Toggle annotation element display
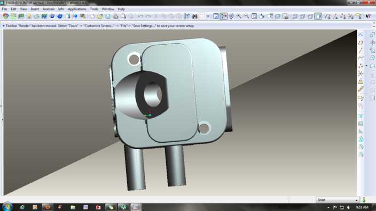This screenshot has width=376, height=211. [x=358, y=17]
